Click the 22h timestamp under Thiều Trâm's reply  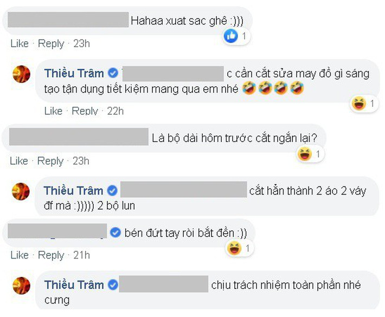pyautogui.click(x=116, y=111)
